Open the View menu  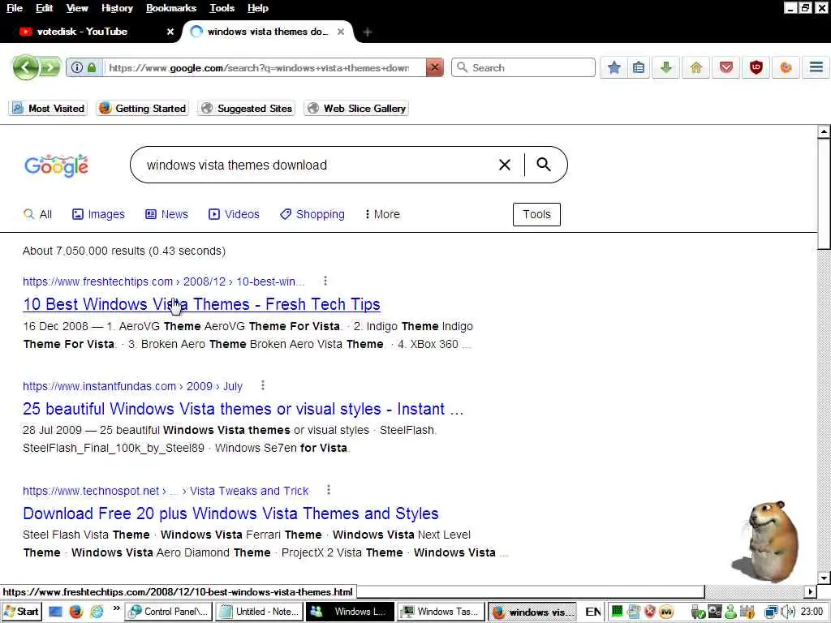77,8
